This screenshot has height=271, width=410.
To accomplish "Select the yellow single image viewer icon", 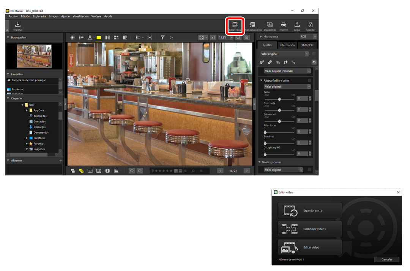I will click(99, 38).
